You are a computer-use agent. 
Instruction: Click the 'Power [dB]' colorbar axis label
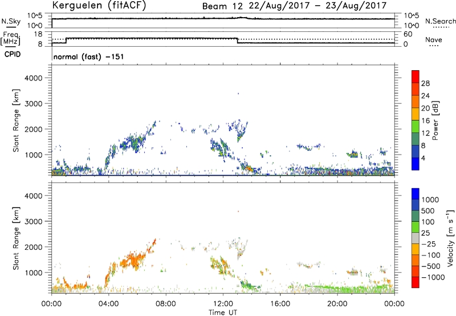point(435,120)
